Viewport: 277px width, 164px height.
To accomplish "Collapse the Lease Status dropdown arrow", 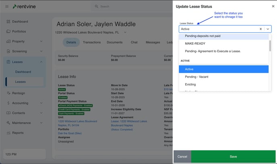I will 268,29.
